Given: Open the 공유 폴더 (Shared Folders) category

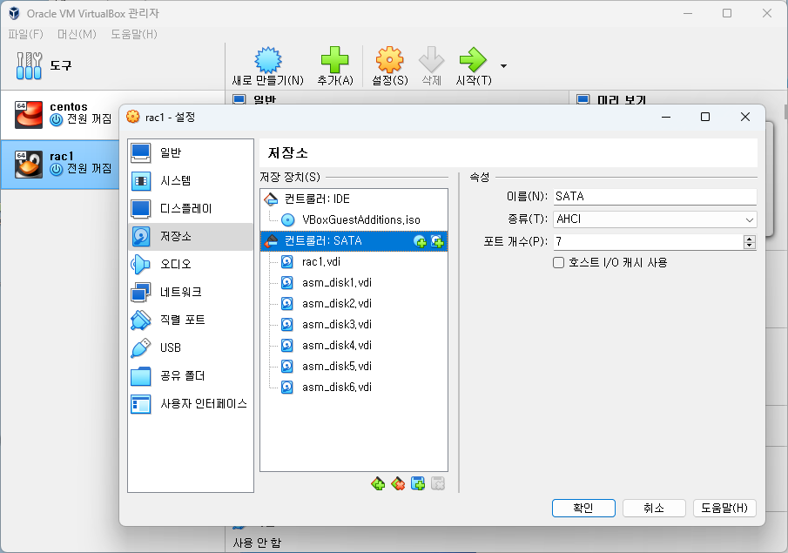Looking at the screenshot, I should click(x=191, y=376).
